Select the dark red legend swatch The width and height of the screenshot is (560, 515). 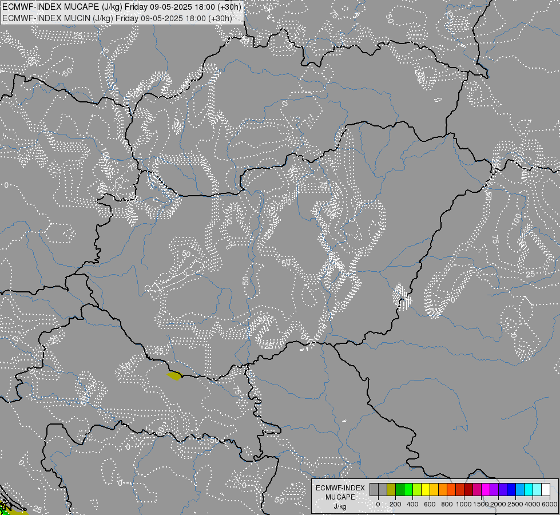(x=468, y=489)
